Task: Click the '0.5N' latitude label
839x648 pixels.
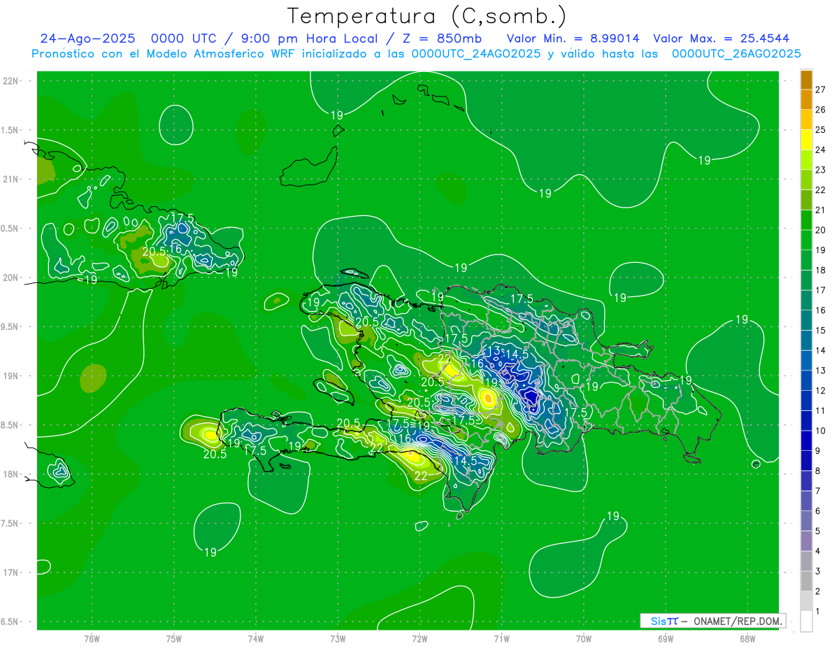Action: 10,229
